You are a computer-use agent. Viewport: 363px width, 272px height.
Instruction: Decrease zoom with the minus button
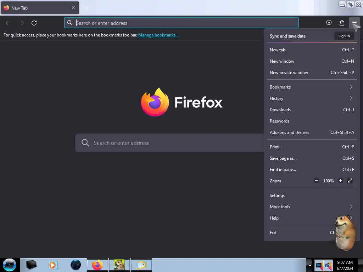[x=316, y=181]
